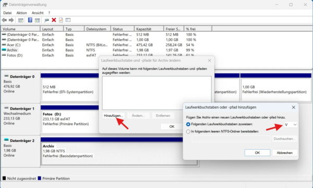Click the Back arrow toolbar icon

[4, 20]
